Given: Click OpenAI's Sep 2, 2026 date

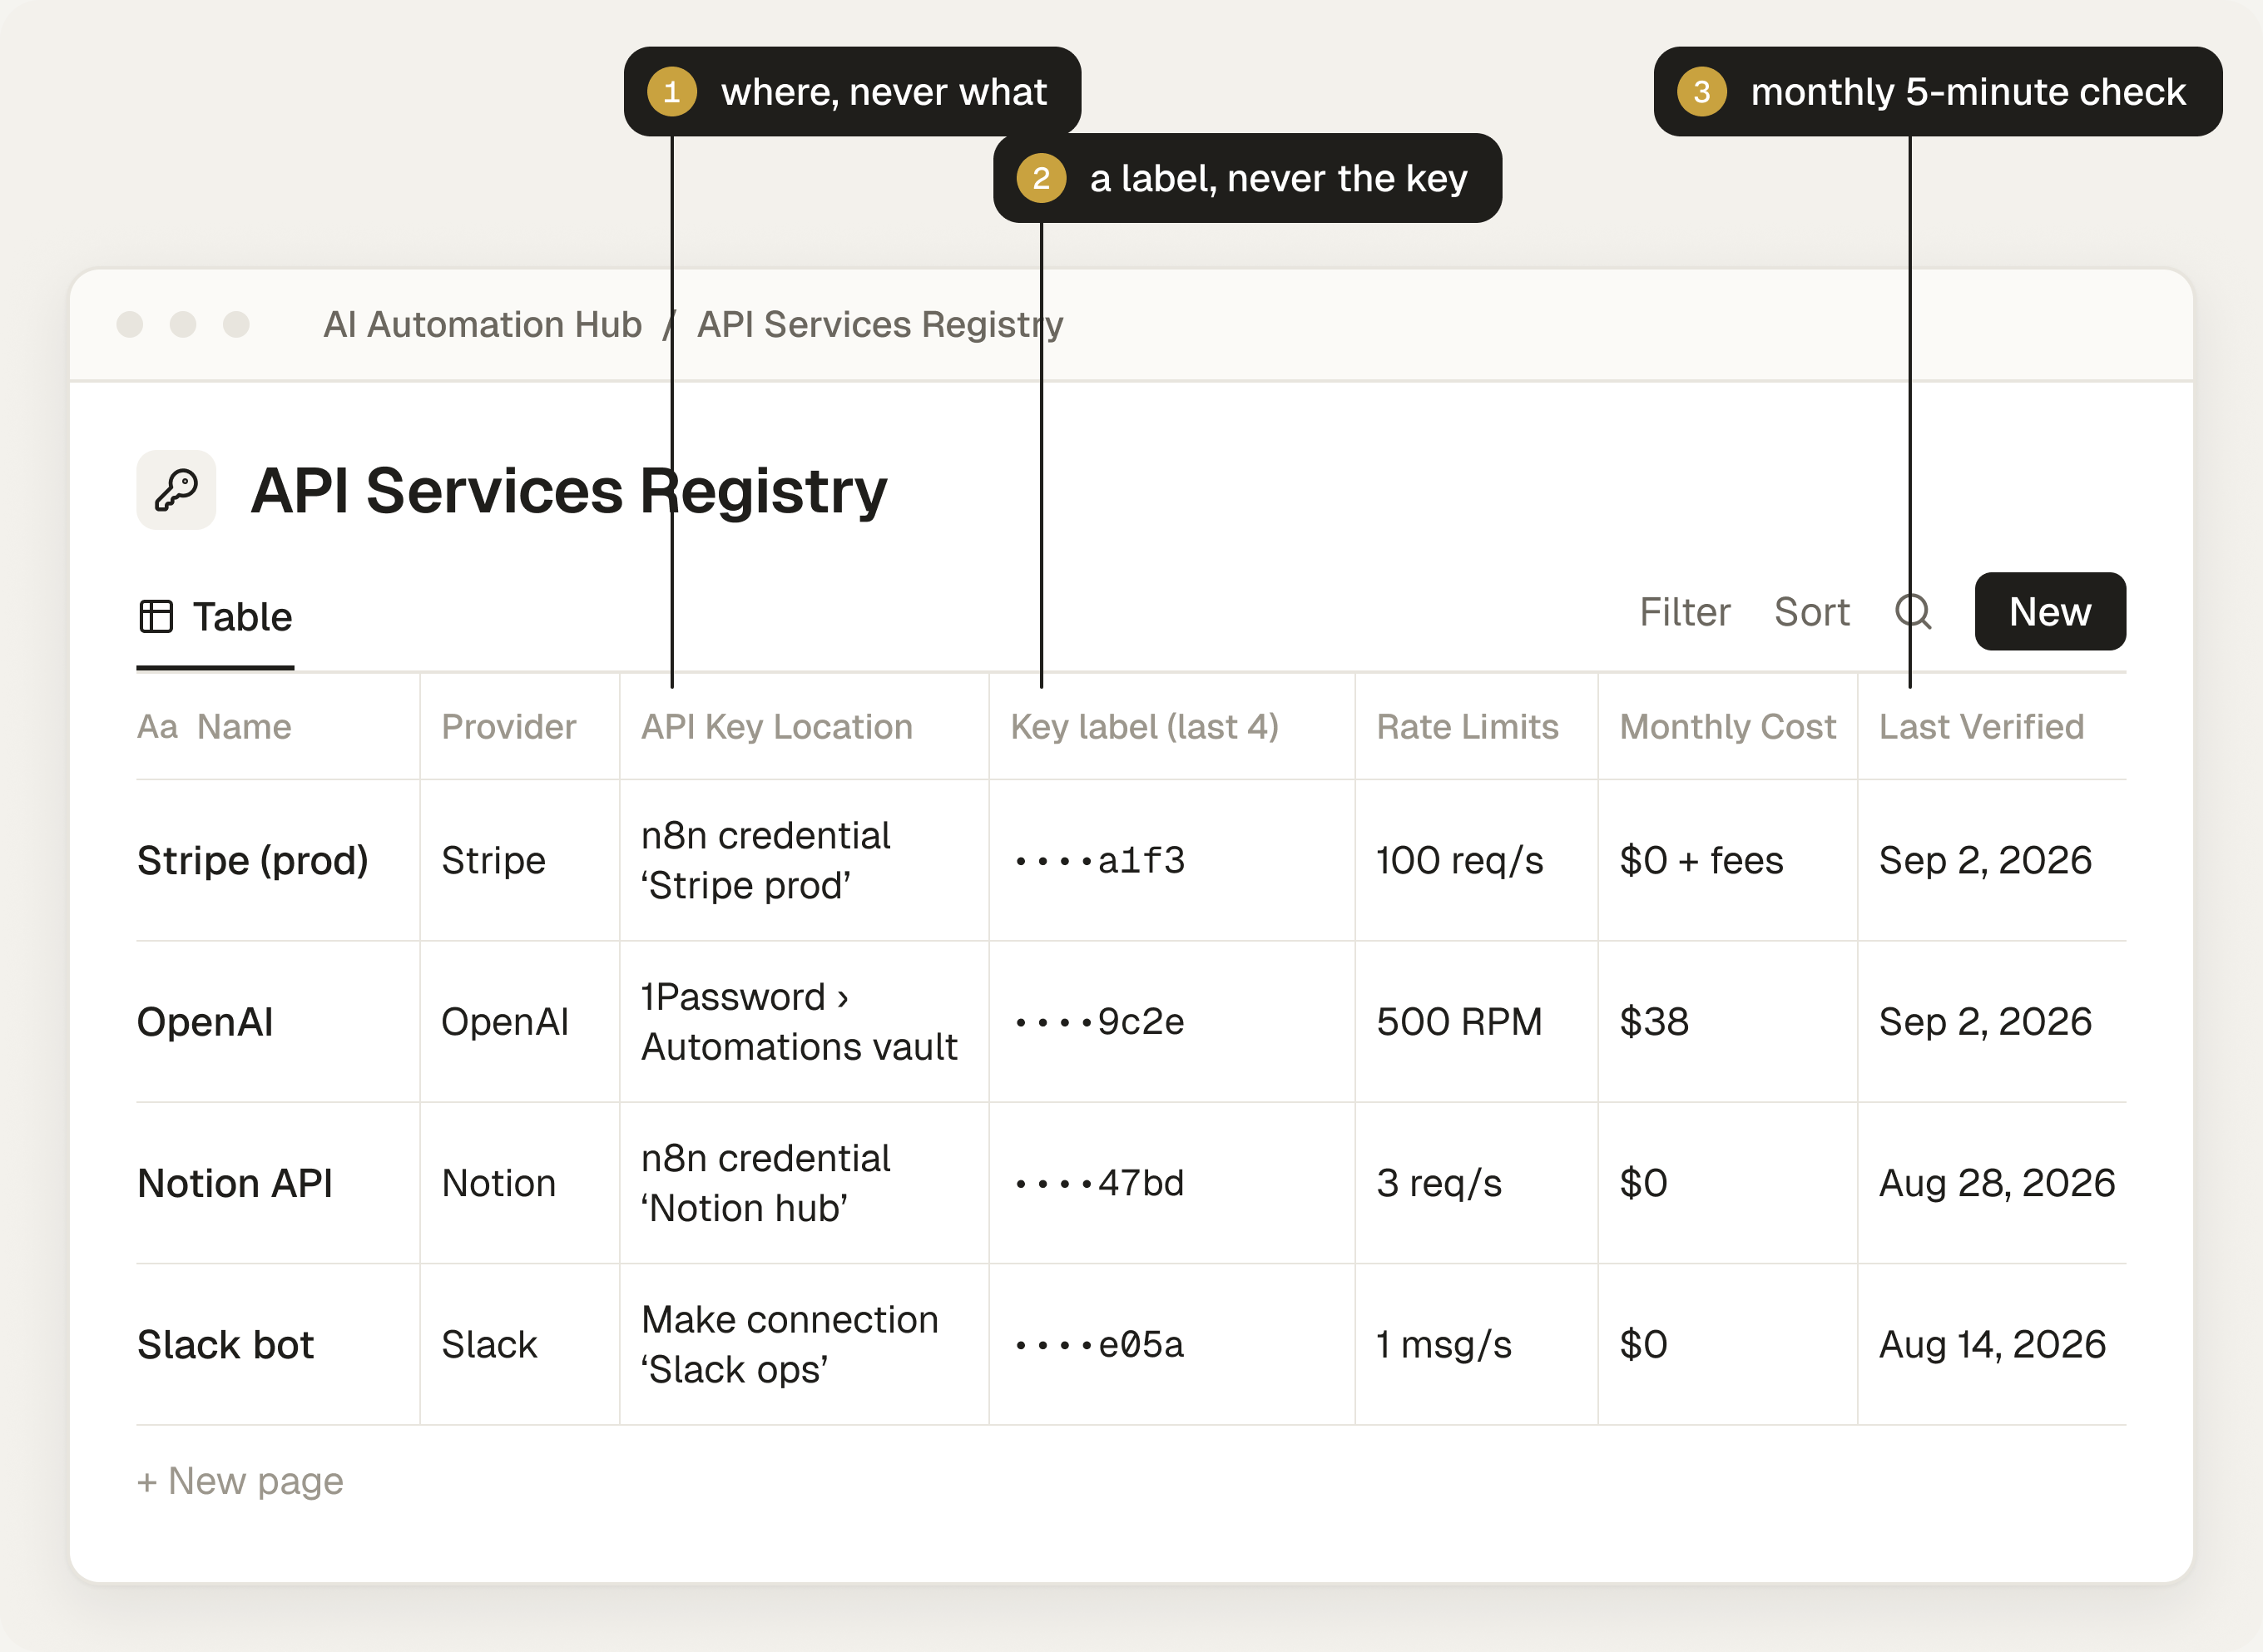Looking at the screenshot, I should pyautogui.click(x=1985, y=1021).
